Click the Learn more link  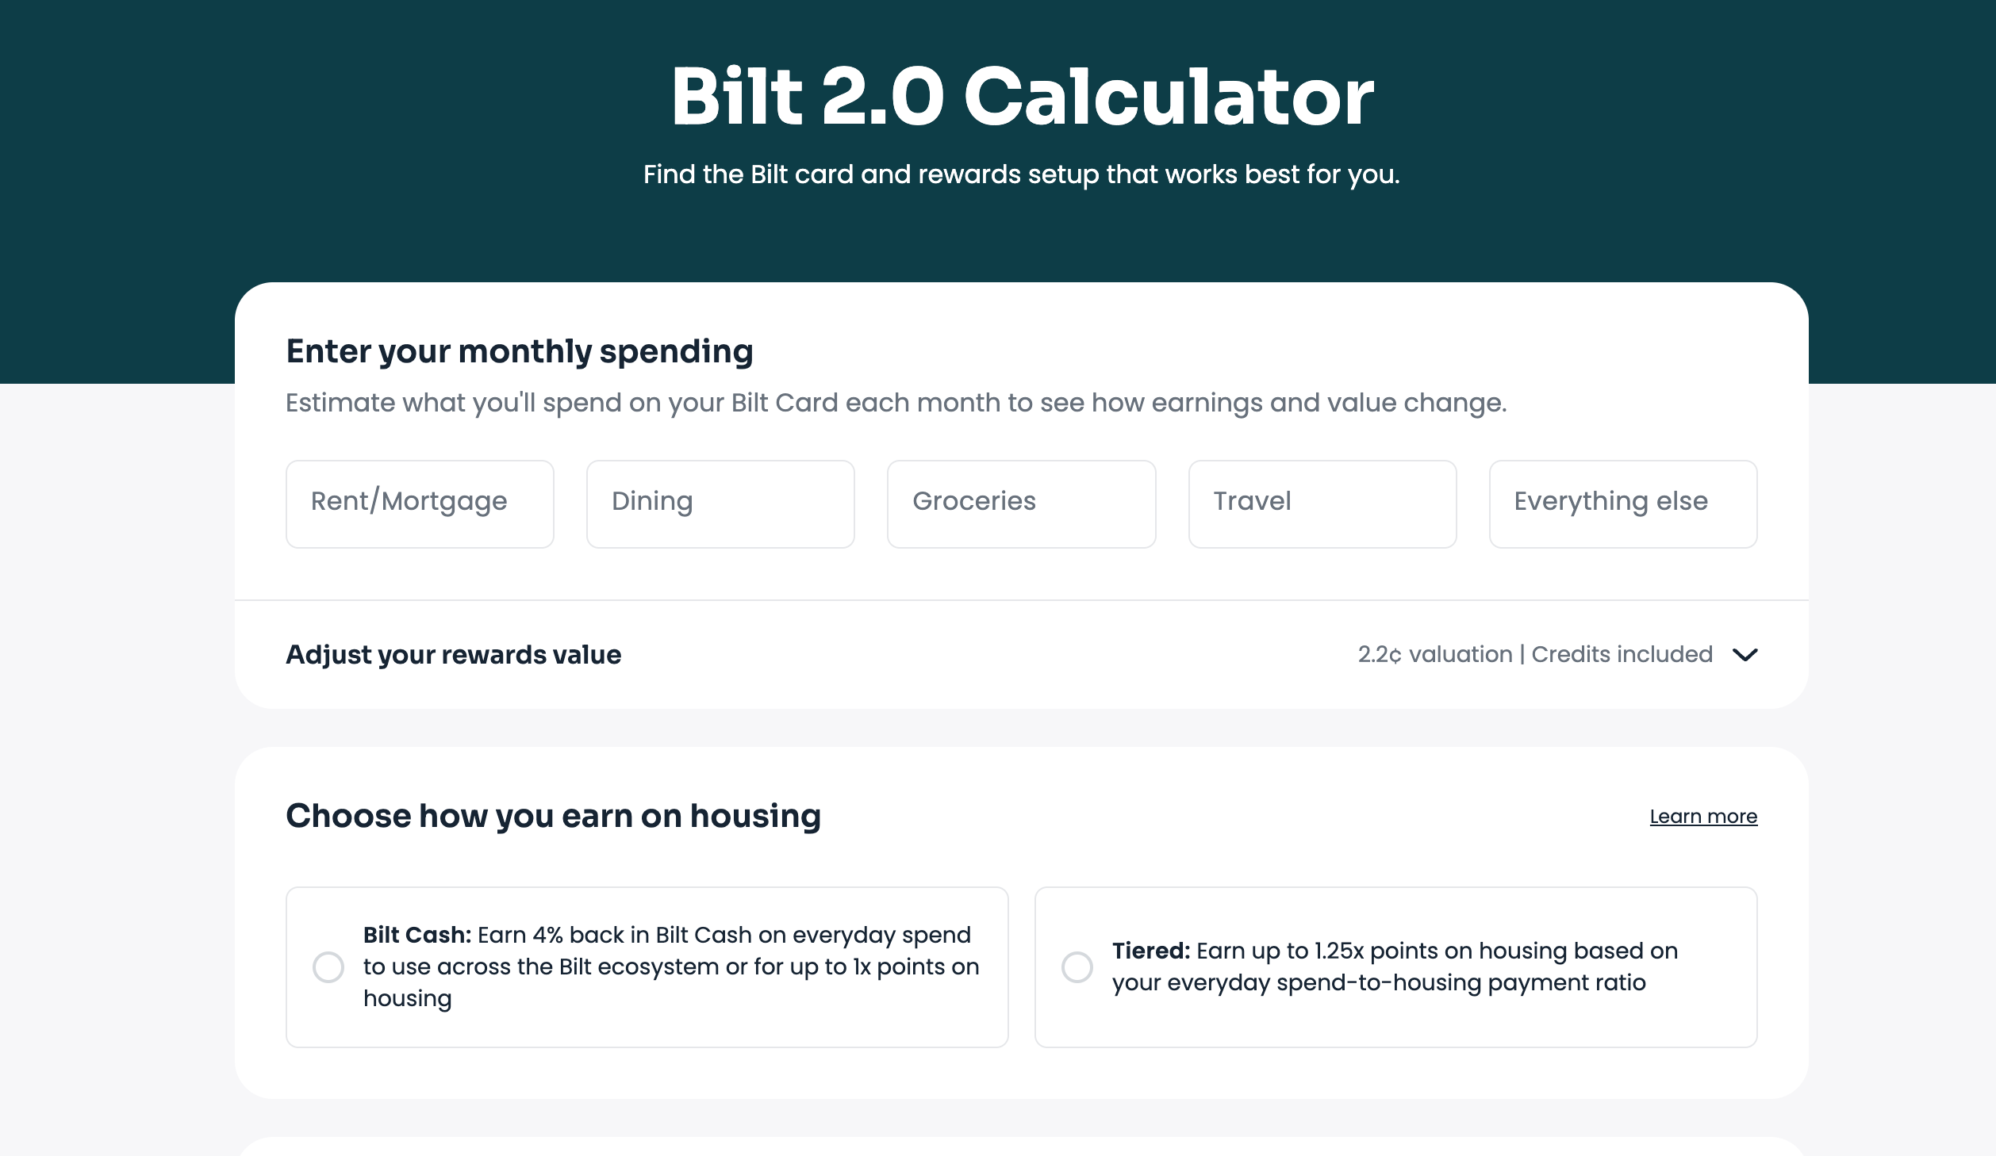pos(1703,816)
